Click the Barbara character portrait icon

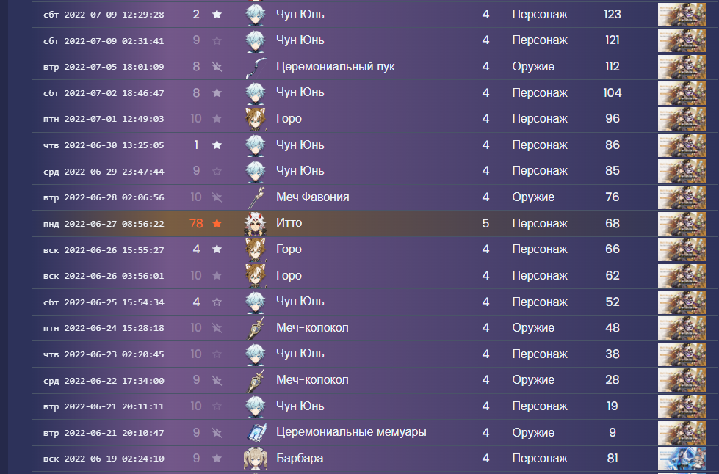tap(256, 459)
